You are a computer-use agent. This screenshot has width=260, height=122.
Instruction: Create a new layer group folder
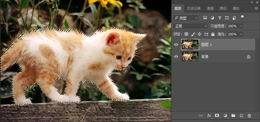[233, 116]
